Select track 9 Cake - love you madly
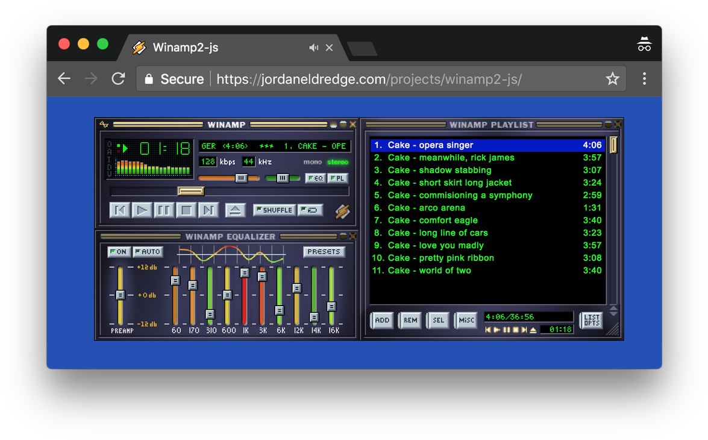Screen dimensions: 708x440 487,245
